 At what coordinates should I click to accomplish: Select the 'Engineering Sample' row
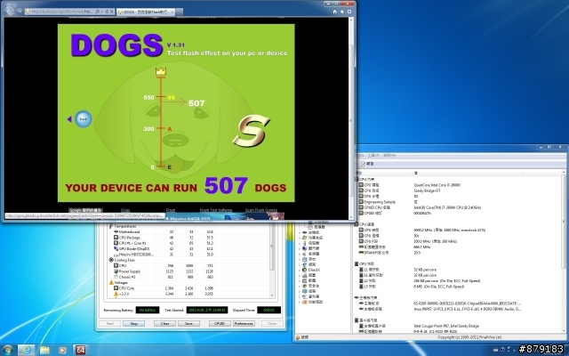pos(380,202)
